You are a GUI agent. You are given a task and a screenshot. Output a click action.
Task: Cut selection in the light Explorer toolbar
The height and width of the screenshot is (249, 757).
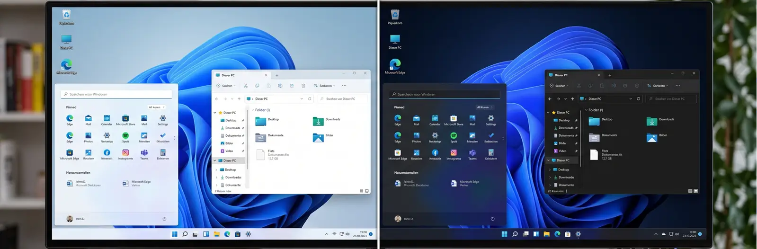[x=246, y=86]
